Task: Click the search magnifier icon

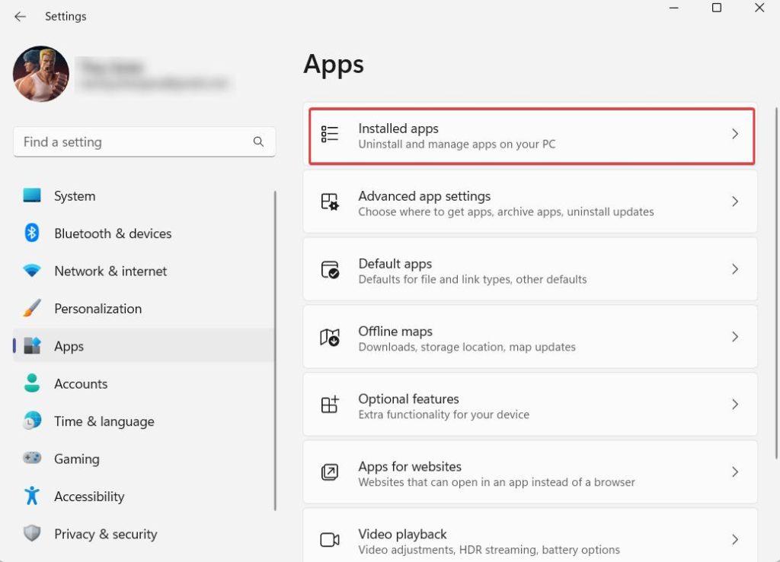Action: pyautogui.click(x=258, y=141)
